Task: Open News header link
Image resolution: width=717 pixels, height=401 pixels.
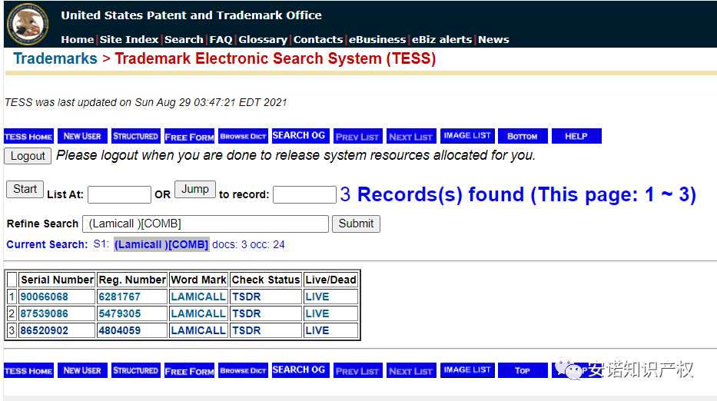Action: [x=493, y=40]
